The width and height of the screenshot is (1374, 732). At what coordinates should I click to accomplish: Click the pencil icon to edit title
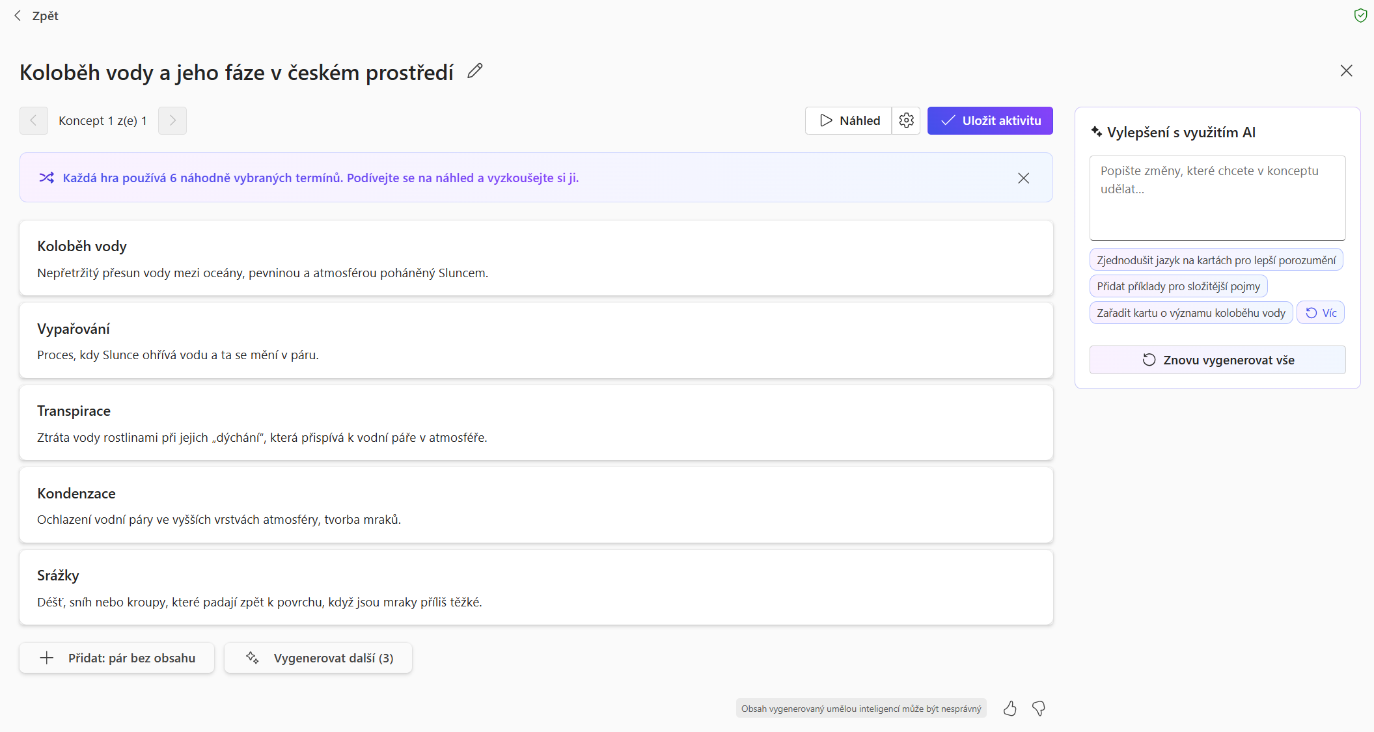[475, 71]
